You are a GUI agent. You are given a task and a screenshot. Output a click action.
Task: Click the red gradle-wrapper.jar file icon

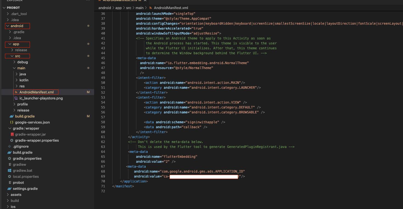pyautogui.click(x=12, y=134)
